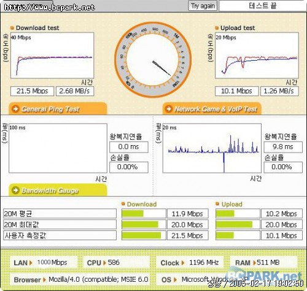Click the upload progress bar for 20M 최대값
The image size is (307, 291).
(x=238, y=225)
